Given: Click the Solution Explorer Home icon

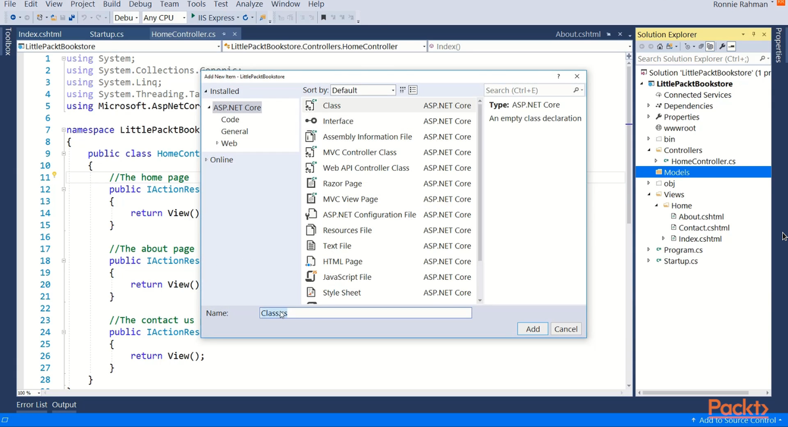Looking at the screenshot, I should [660, 47].
